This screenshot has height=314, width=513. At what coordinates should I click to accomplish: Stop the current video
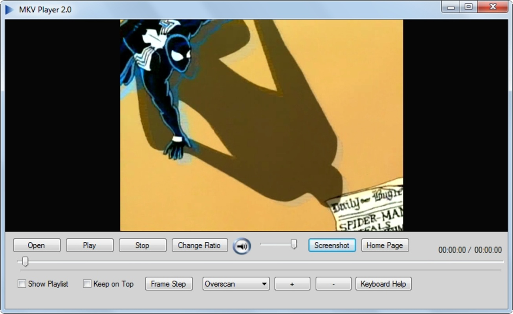tap(142, 245)
